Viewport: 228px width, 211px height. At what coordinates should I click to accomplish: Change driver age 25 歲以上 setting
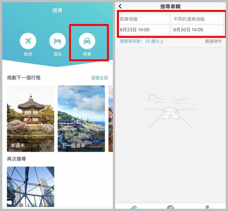pyautogui.click(x=142, y=41)
